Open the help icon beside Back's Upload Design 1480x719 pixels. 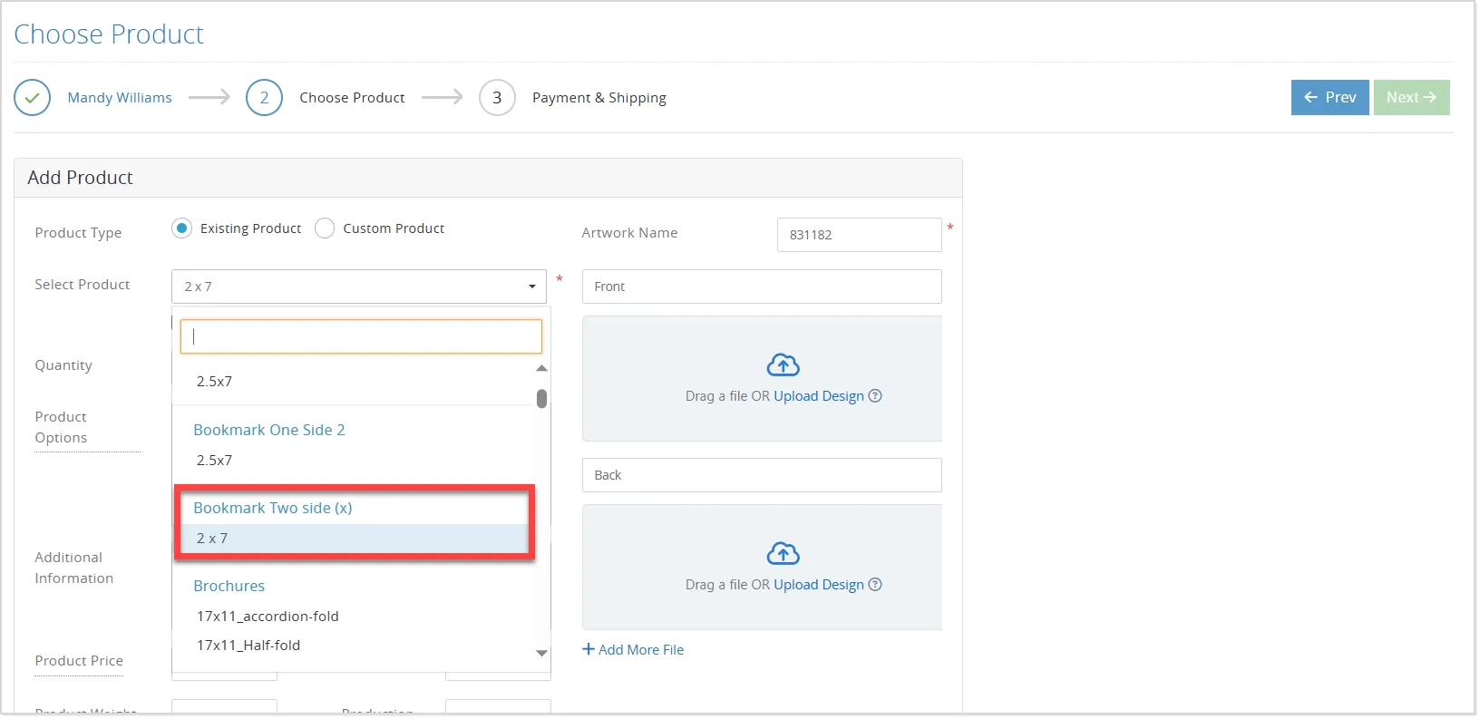coord(875,585)
